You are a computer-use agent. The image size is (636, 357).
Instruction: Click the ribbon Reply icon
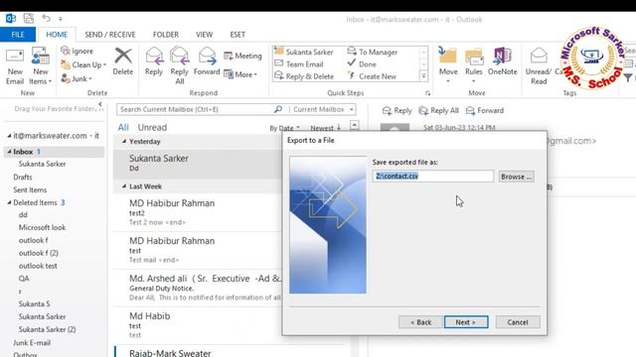154,57
